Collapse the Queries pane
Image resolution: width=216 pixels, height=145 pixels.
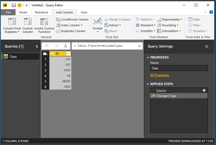tap(37, 46)
